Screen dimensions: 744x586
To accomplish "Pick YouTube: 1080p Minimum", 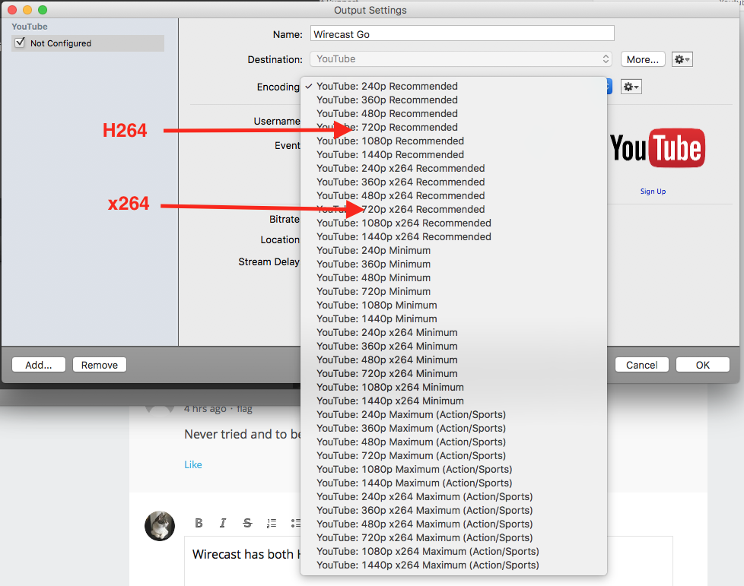I will tap(453, 306).
